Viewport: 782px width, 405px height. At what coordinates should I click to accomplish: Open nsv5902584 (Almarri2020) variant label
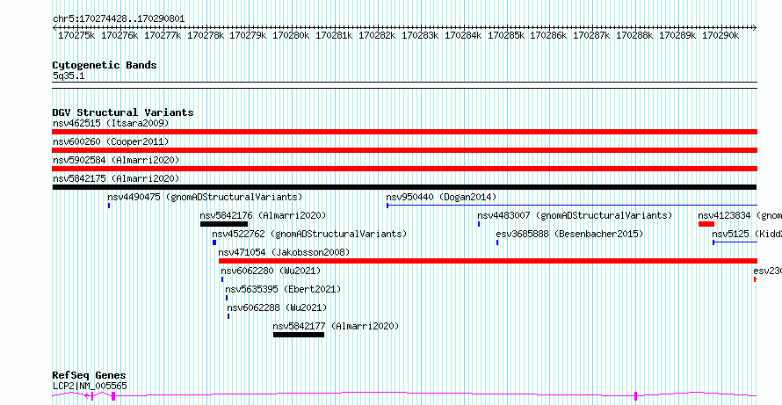click(x=116, y=160)
